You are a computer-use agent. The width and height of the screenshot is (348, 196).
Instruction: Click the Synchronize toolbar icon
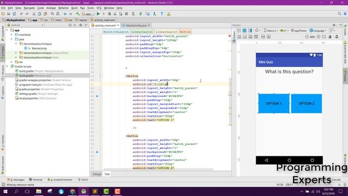(x=14, y=14)
